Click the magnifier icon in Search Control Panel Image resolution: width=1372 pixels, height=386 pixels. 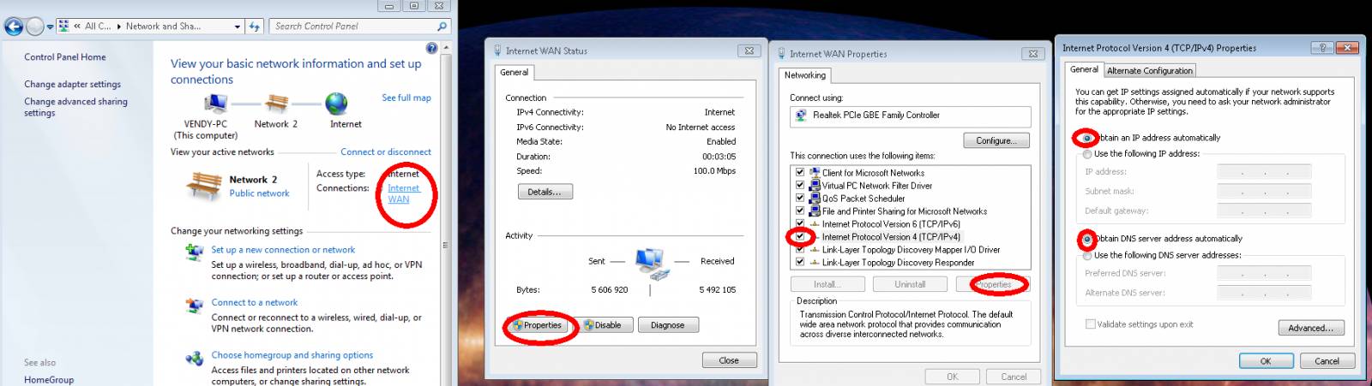(x=442, y=27)
